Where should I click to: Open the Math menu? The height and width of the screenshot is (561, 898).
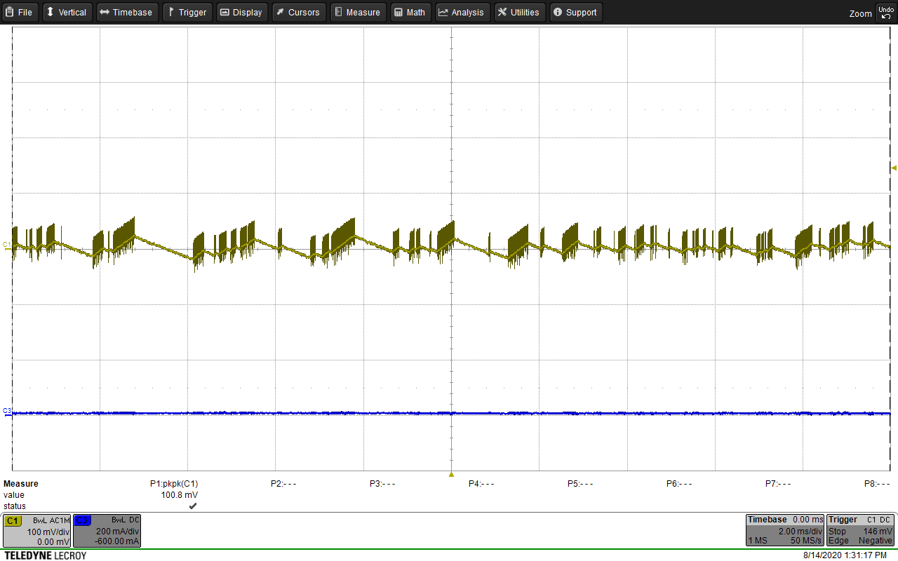(410, 12)
